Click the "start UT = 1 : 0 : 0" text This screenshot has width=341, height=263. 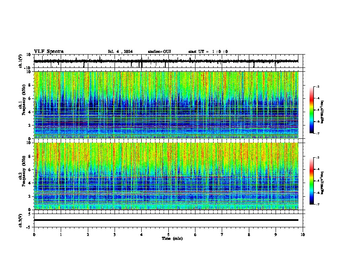[208, 52]
